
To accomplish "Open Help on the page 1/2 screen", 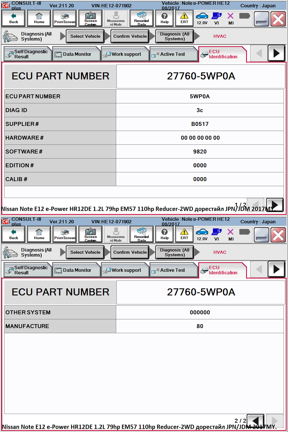I will [x=165, y=18].
